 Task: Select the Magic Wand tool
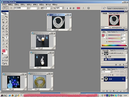[6, 19]
